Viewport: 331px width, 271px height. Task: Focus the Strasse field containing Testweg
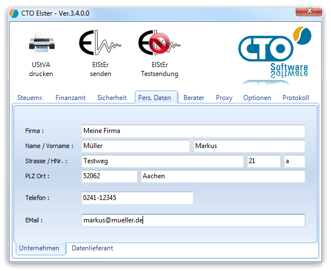tap(162, 161)
